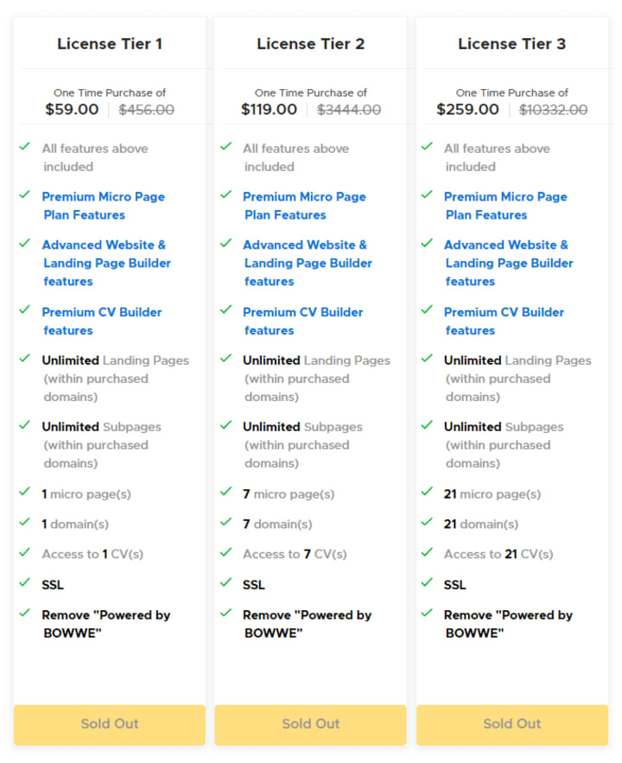Screen dimensions: 622x763
Task: Click the checkmark next to Access to 7 CV(s)
Action: [x=225, y=552]
